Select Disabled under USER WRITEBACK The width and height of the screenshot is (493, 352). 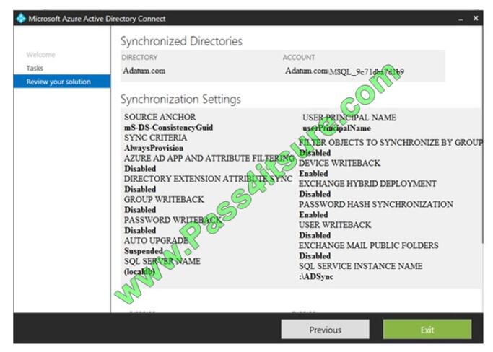(315, 235)
